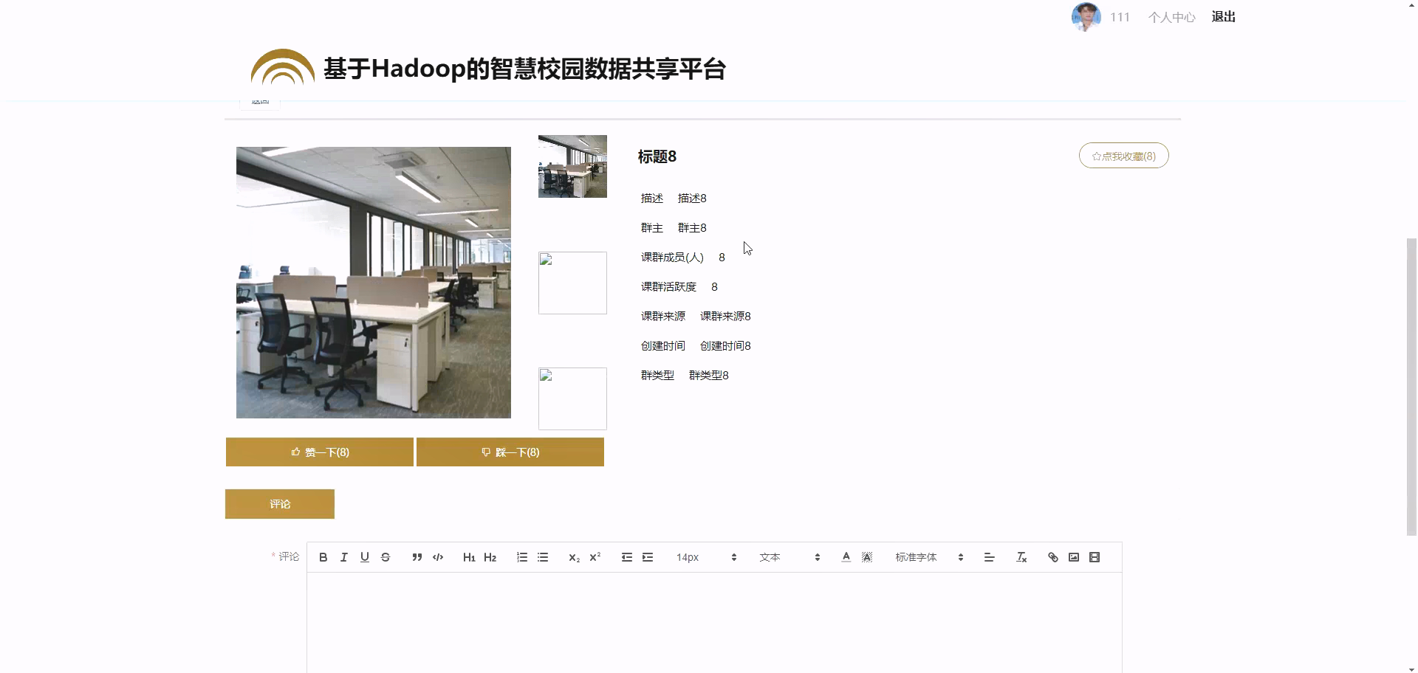The height and width of the screenshot is (673, 1418).
Task: Click the user avatar picture
Action: [x=1086, y=16]
